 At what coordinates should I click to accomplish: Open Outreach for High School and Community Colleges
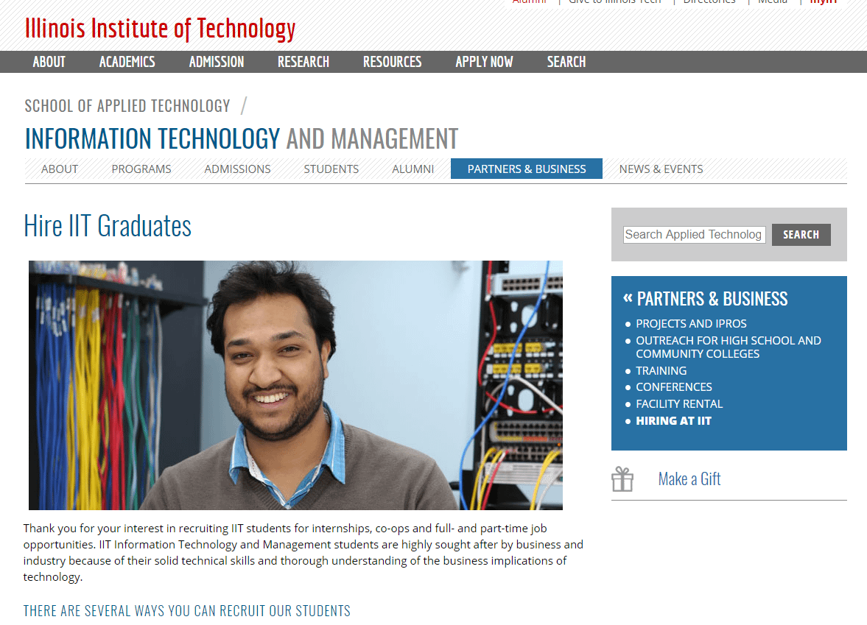(729, 347)
